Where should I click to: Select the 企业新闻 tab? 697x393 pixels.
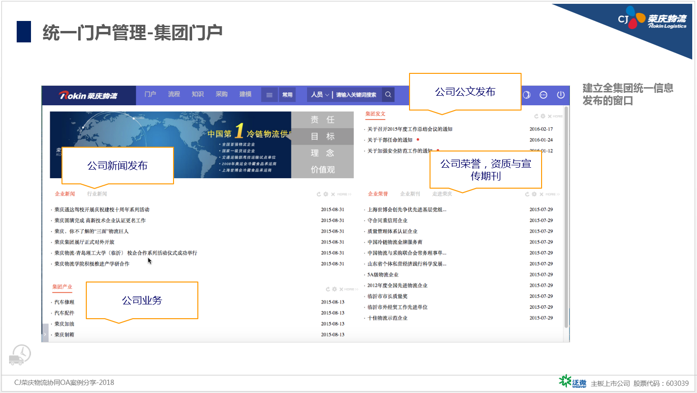pos(65,194)
